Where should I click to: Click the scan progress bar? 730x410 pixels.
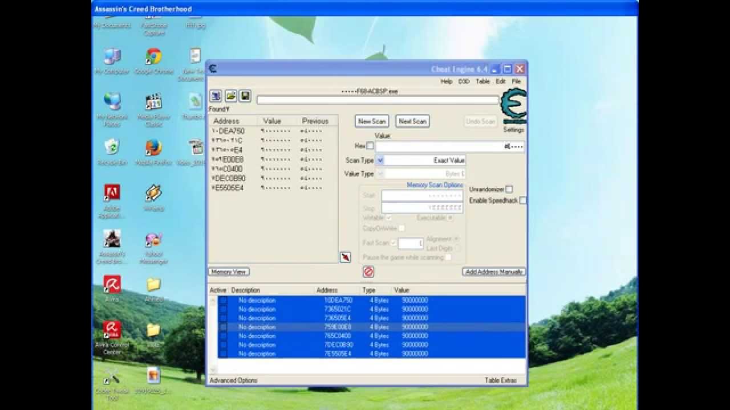tap(378, 100)
